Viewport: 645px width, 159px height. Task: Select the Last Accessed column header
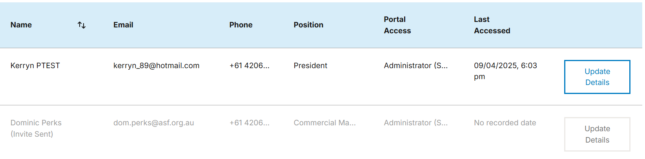[492, 25]
